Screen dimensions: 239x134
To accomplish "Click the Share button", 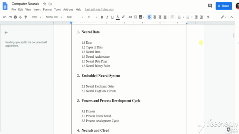I will [x=224, y=6].
